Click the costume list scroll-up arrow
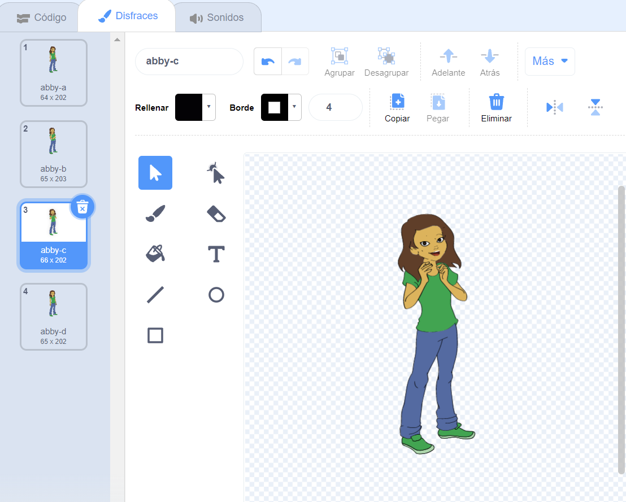 tap(118, 40)
